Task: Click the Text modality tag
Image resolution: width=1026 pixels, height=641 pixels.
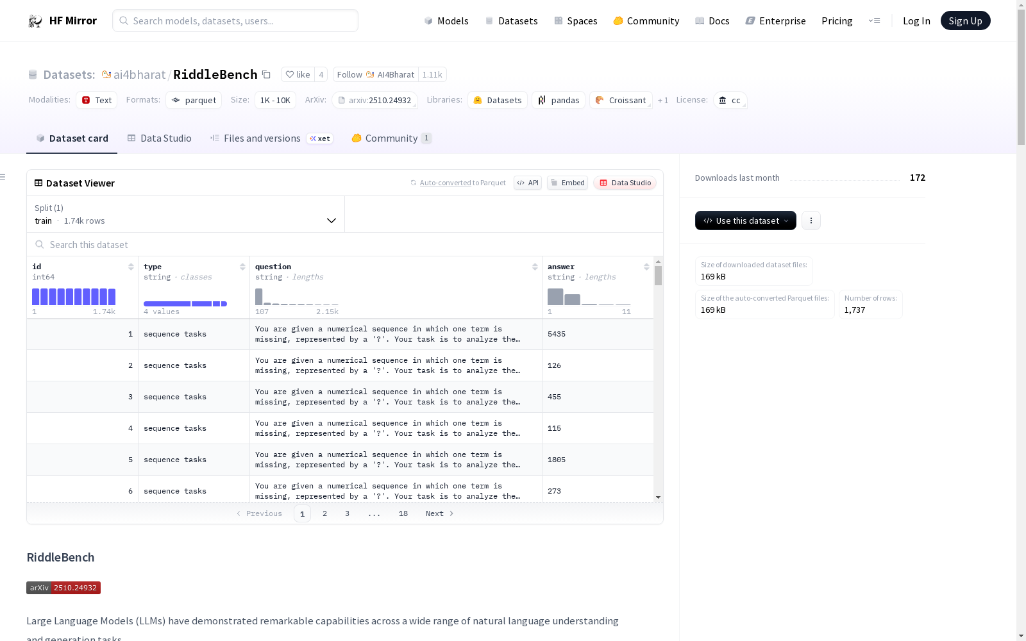Action: (x=97, y=100)
